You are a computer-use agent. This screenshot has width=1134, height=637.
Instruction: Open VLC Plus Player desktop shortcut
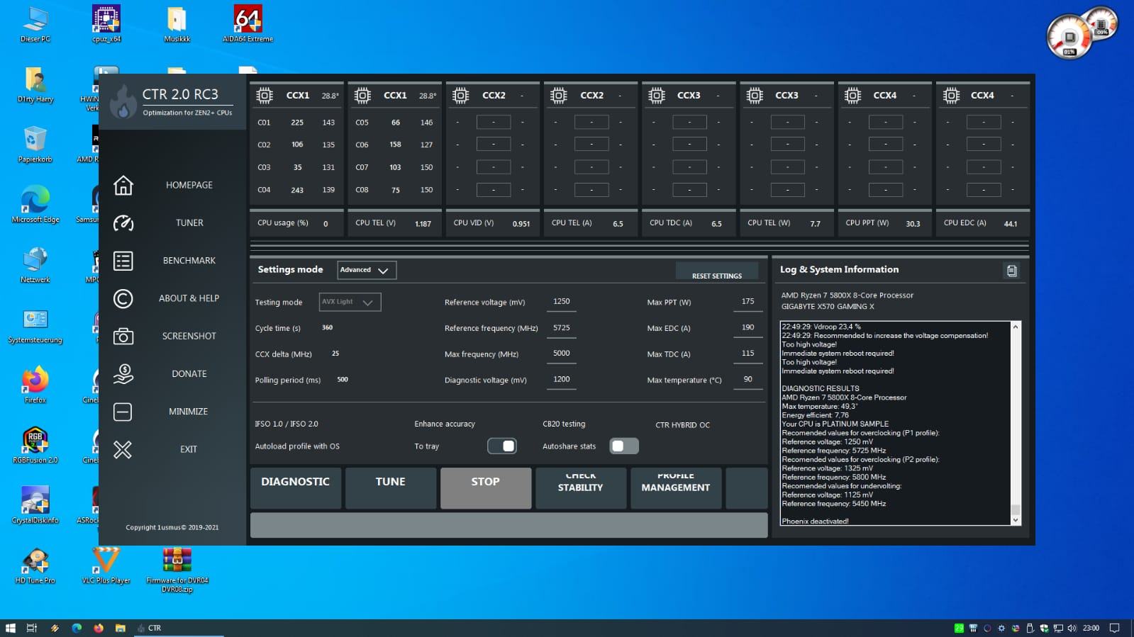pyautogui.click(x=106, y=565)
